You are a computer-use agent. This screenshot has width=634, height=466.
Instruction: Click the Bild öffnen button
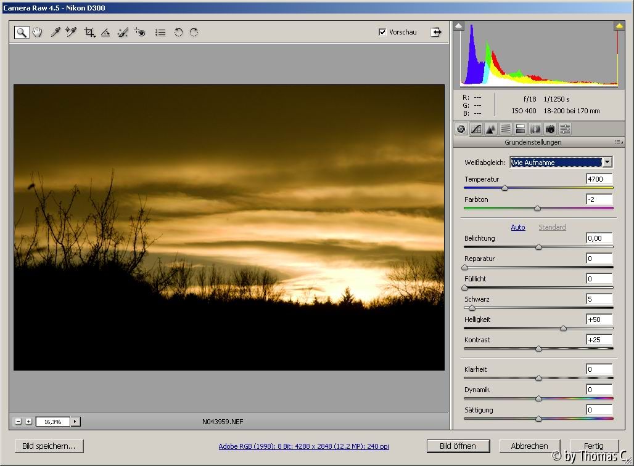[x=459, y=446]
